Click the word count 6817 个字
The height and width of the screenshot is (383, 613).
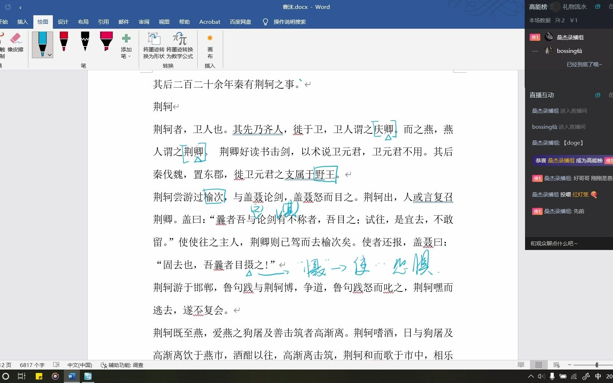(32, 365)
